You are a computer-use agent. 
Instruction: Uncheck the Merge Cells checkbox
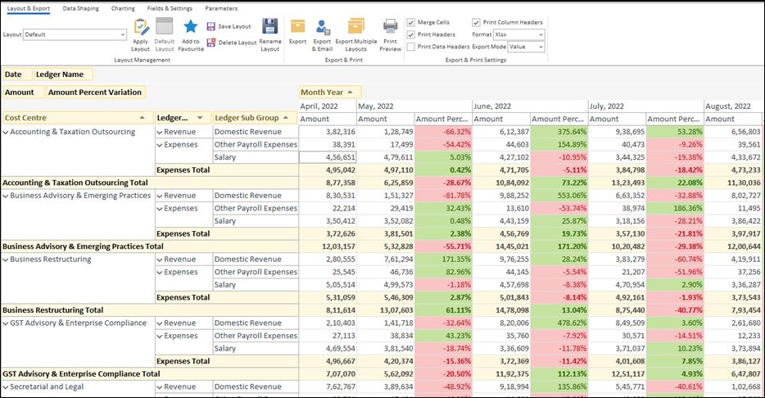(411, 23)
